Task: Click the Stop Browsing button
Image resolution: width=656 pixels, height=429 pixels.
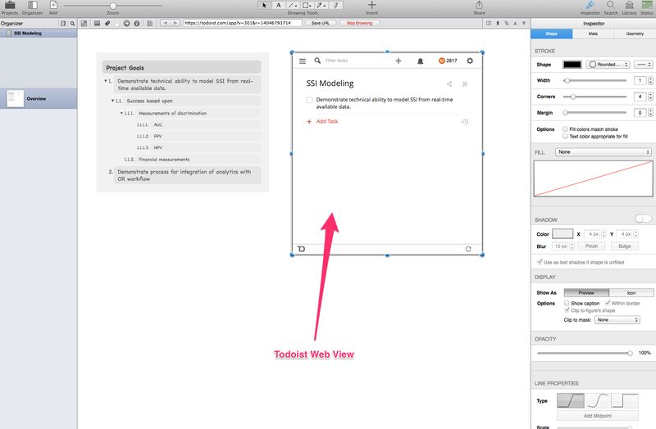Action: [x=359, y=23]
